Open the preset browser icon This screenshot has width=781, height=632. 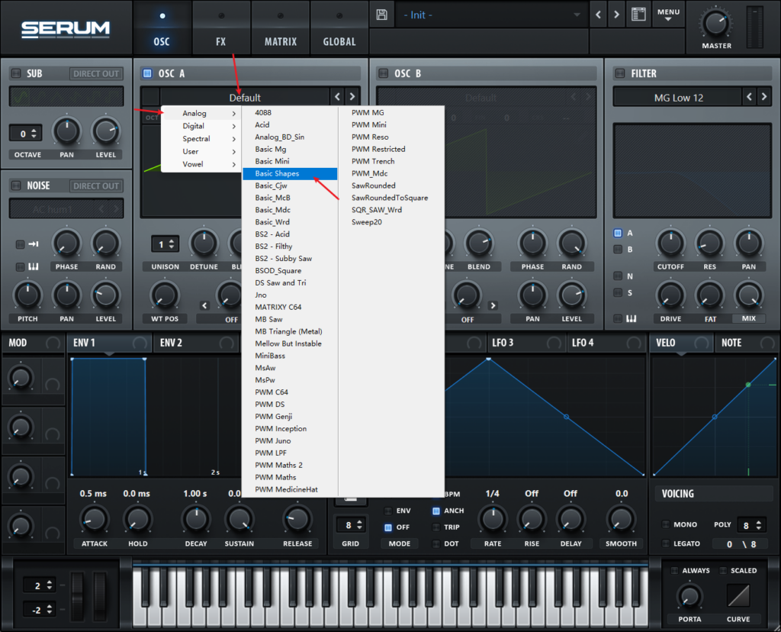pos(638,15)
